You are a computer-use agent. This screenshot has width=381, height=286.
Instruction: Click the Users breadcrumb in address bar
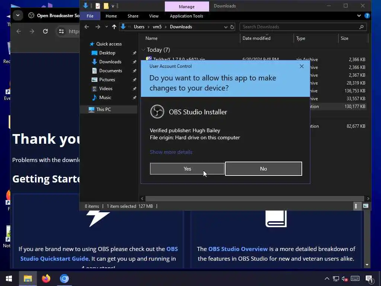139,27
